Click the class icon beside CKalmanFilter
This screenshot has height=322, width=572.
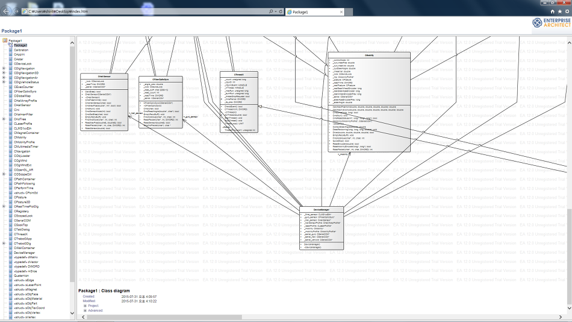pyautogui.click(x=11, y=115)
